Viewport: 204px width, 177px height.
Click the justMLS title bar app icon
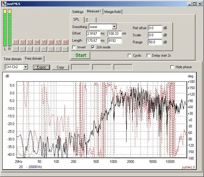click(4, 4)
